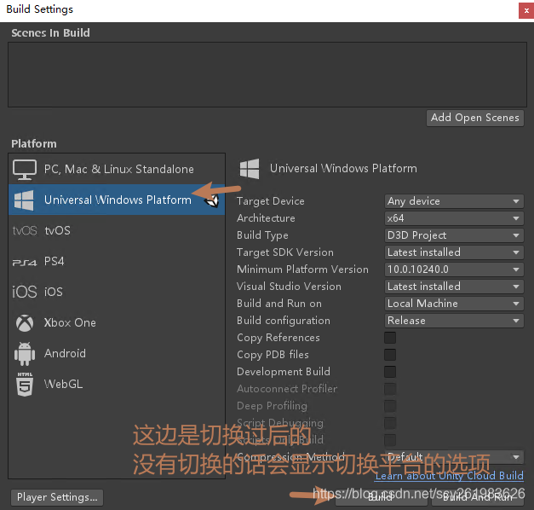Select the PS4 platform label
This screenshot has width=534, height=510.
55,261
